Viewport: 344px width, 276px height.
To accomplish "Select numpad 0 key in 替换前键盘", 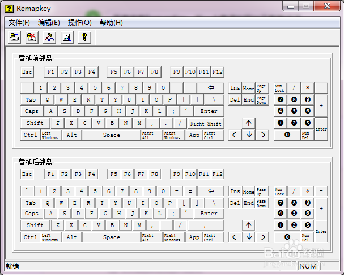I will click(287, 135).
